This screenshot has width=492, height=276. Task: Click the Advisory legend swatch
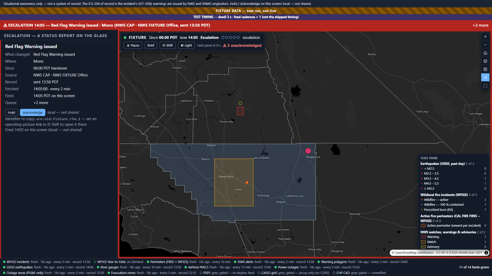point(423,247)
